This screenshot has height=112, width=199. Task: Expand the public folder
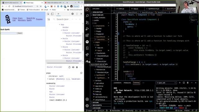[96, 20]
